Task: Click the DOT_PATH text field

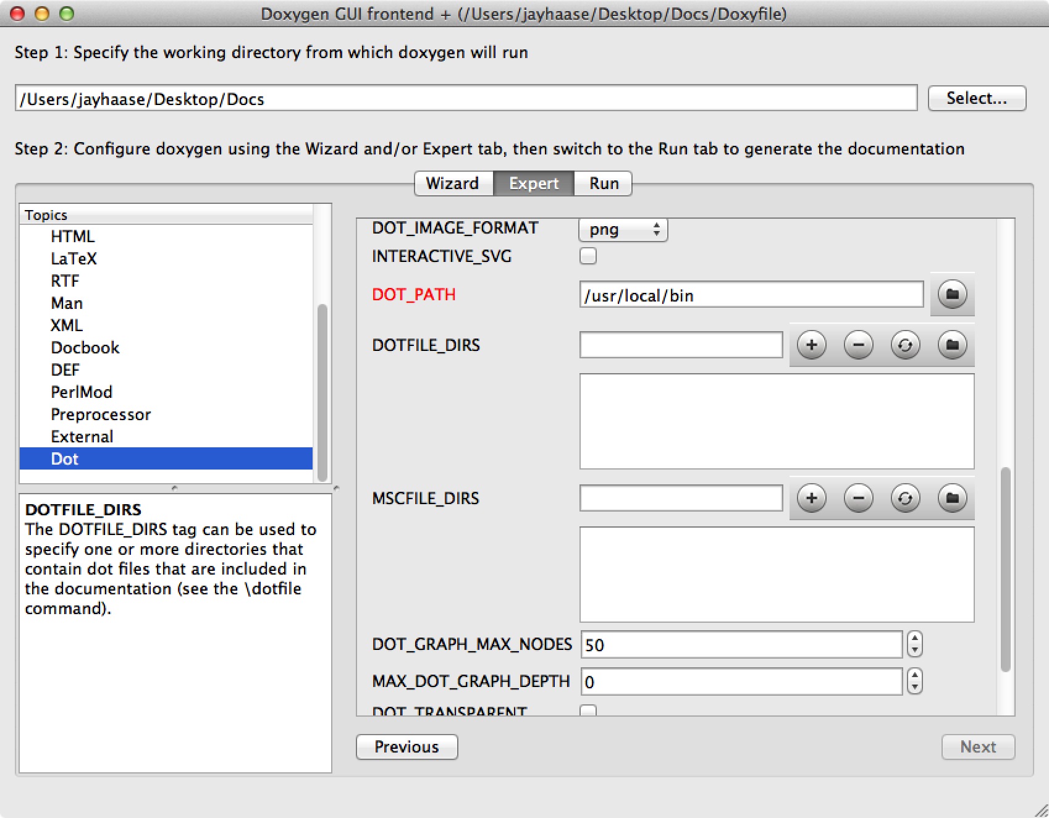Action: [x=751, y=295]
